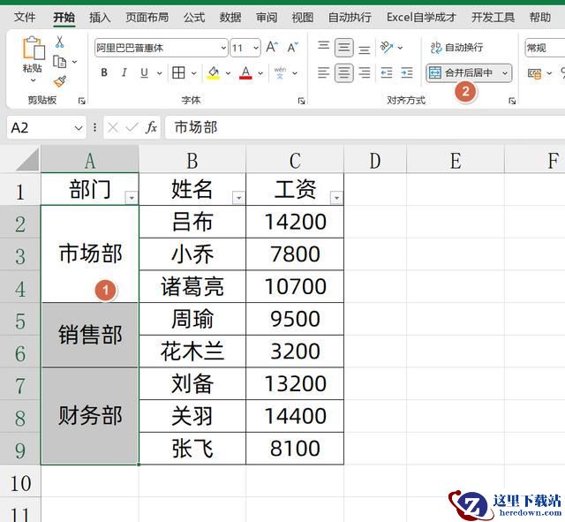
Task: Open the Alignment group dialog launcher
Action: 512,101
